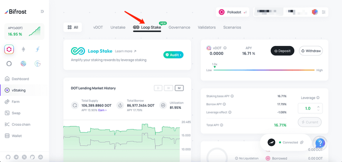342x162 pixels.
Task: Click the High end of leverage slider
Action: (x=319, y=70)
